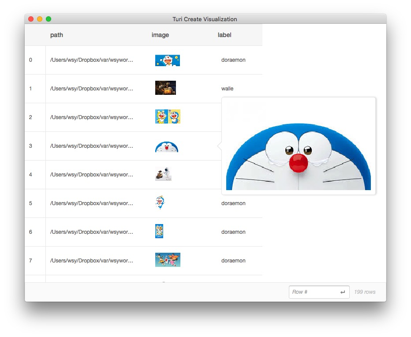Click the 'label' column header
Screen dimensions: 411x337
(224, 35)
